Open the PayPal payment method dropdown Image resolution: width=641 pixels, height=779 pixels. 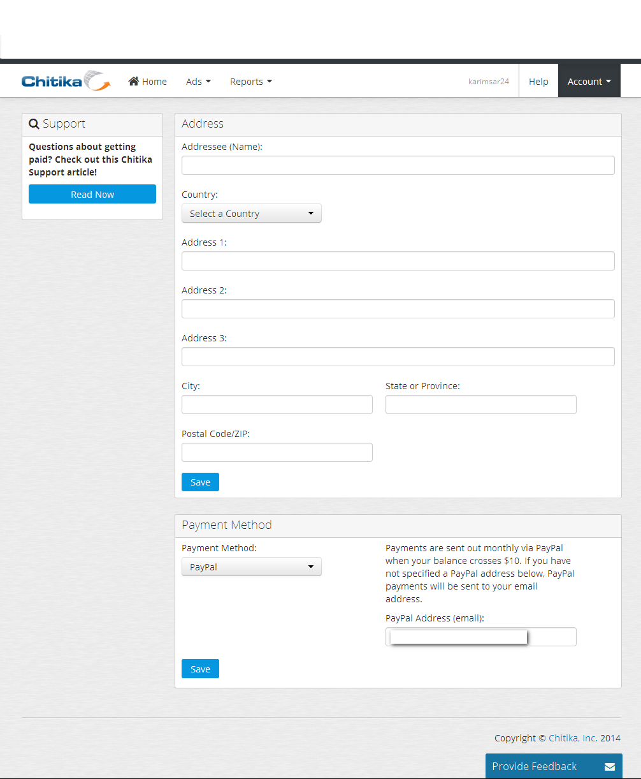252,567
